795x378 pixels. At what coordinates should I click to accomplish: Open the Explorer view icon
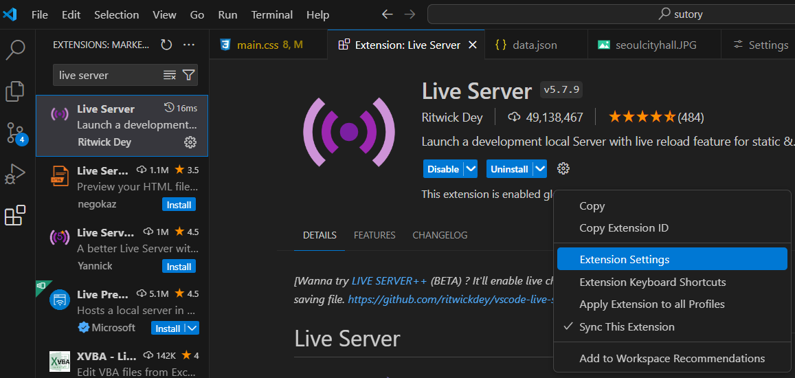pos(16,91)
